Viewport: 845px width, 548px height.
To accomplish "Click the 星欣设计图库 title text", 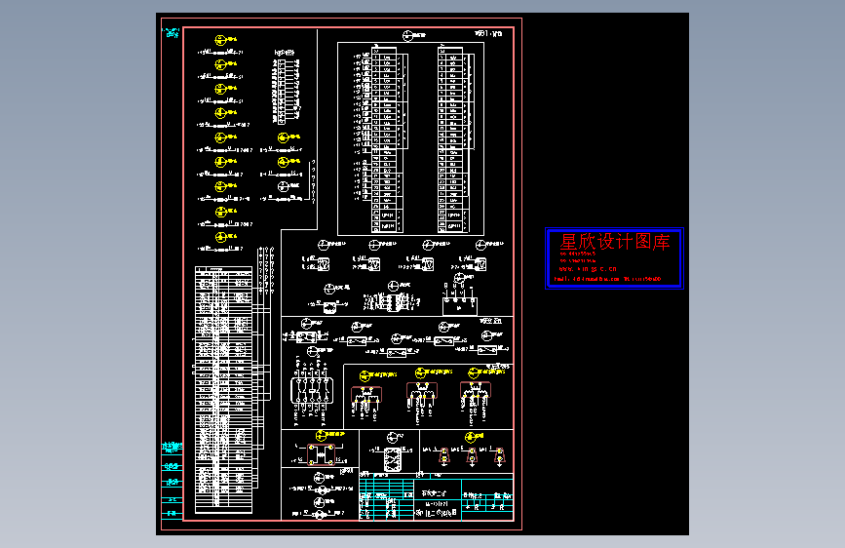I will coord(614,242).
